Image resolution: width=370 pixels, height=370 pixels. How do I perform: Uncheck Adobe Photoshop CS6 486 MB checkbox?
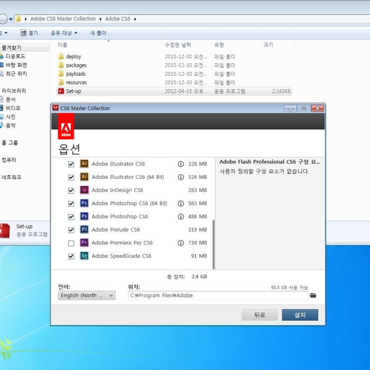(71, 217)
